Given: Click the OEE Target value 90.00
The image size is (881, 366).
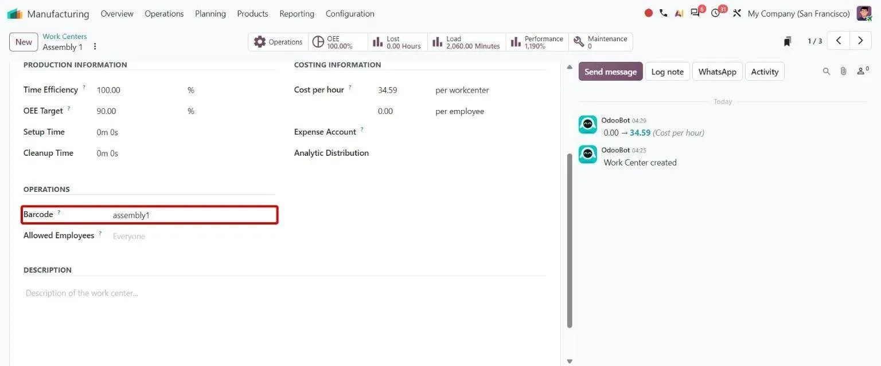Looking at the screenshot, I should tap(106, 111).
